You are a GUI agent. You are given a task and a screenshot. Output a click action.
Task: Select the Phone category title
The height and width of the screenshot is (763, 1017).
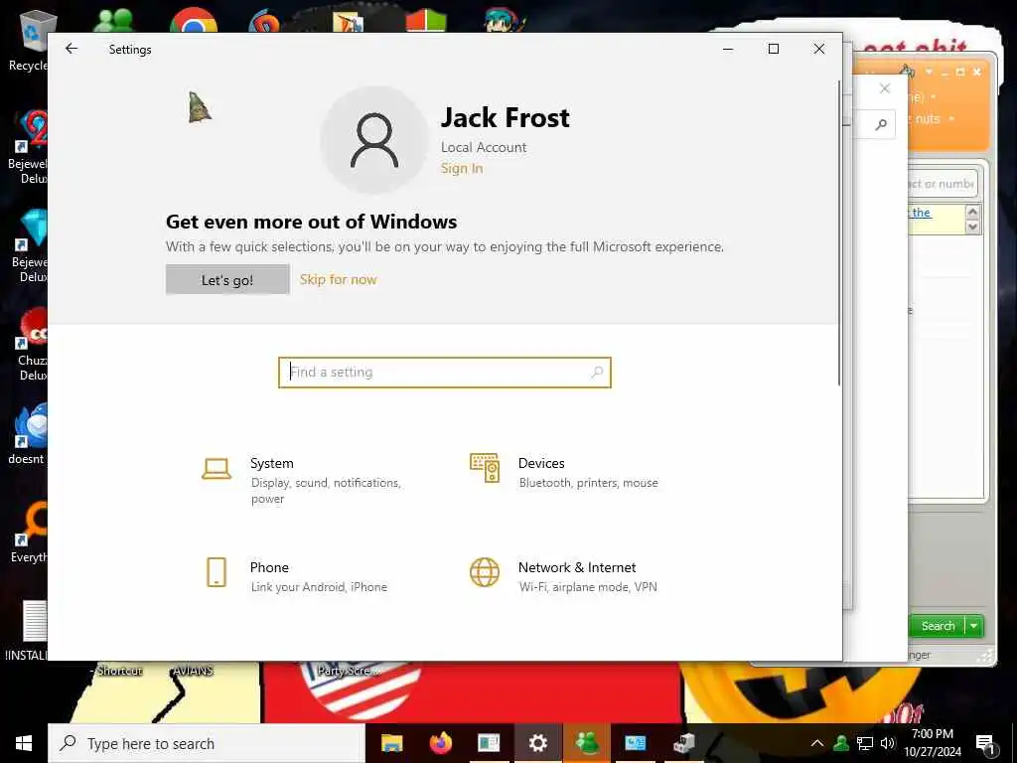pyautogui.click(x=269, y=567)
